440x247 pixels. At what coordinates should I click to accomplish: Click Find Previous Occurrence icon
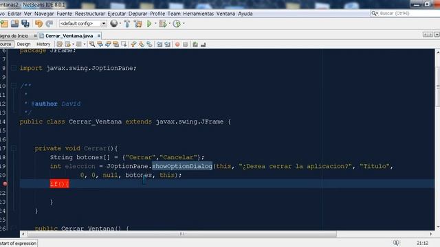100,44
